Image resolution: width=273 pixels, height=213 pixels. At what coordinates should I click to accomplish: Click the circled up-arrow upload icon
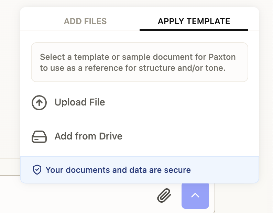tap(39, 102)
